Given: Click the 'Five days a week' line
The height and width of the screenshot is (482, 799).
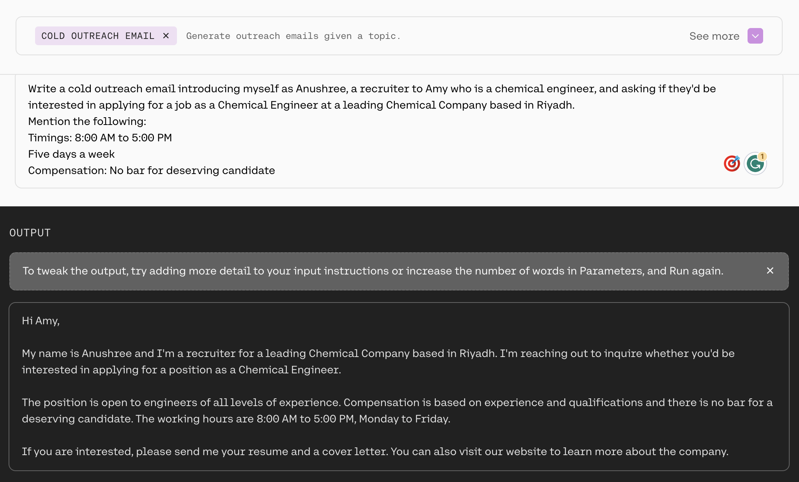Looking at the screenshot, I should (x=71, y=154).
